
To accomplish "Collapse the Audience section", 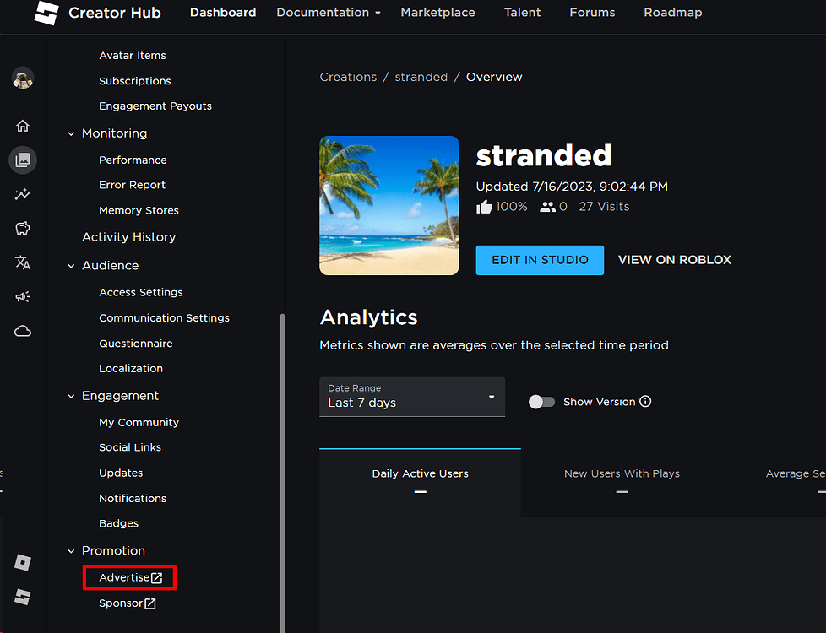I will (71, 265).
